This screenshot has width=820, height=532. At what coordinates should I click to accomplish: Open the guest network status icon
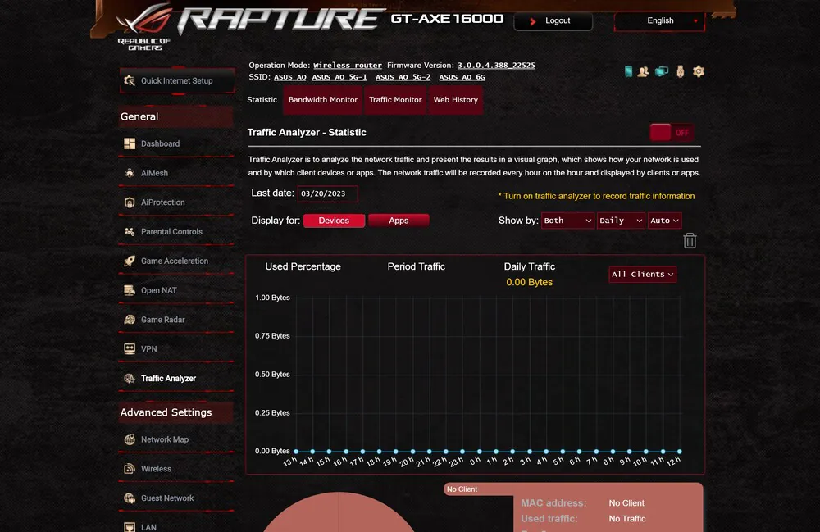(643, 71)
